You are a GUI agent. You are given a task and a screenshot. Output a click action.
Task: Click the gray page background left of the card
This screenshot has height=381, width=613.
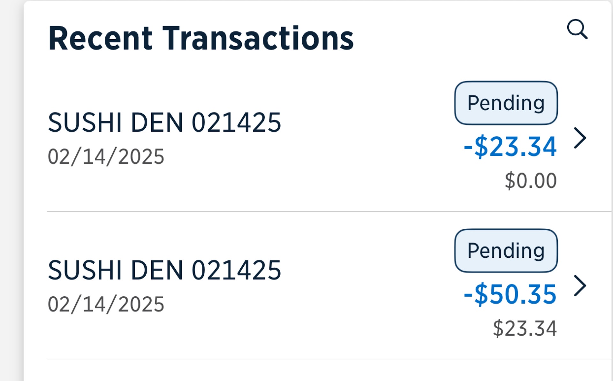click(11, 192)
